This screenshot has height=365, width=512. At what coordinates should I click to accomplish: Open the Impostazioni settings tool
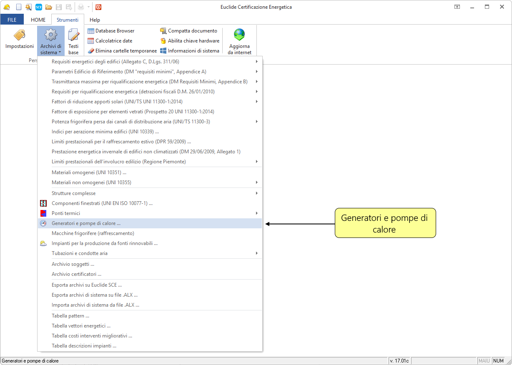tap(19, 40)
